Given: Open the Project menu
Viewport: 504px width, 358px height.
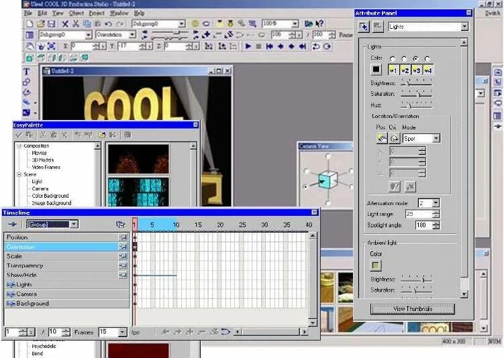Looking at the screenshot, I should [x=97, y=13].
